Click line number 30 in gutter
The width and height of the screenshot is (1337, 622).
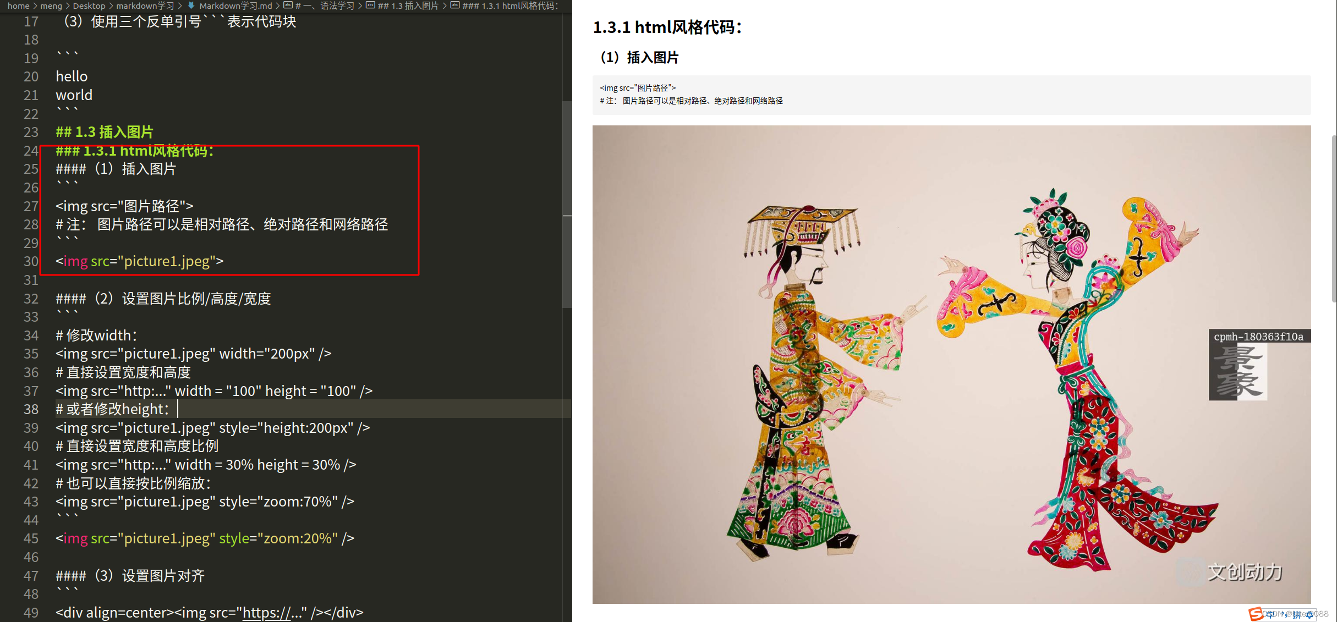31,261
